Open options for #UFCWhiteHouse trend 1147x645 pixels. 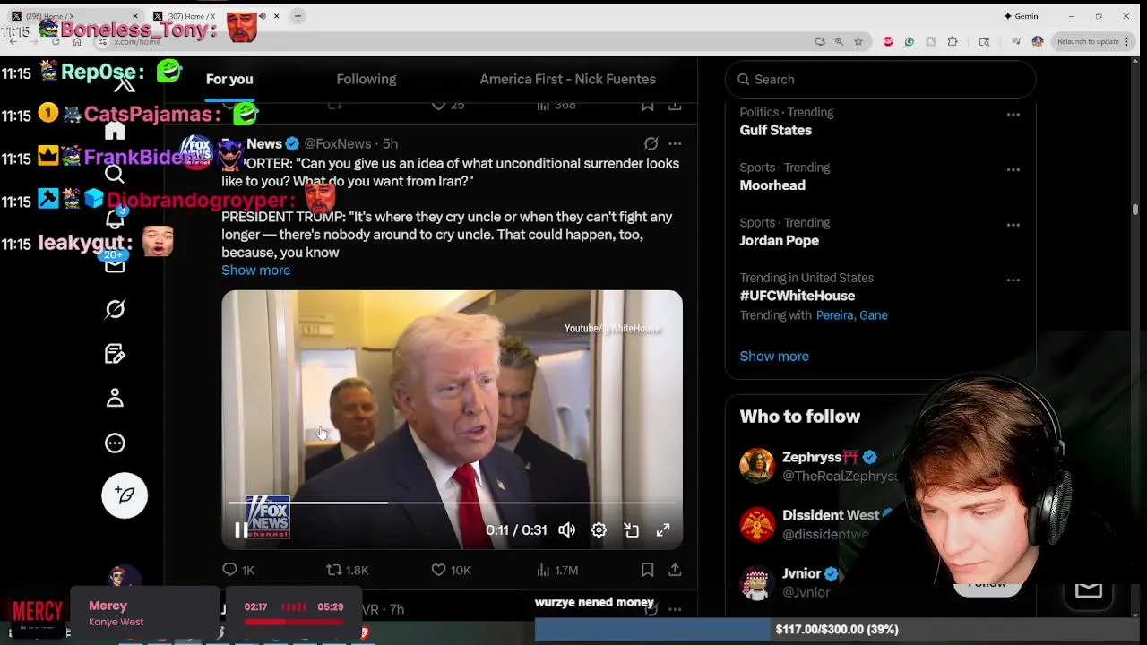(x=1013, y=280)
